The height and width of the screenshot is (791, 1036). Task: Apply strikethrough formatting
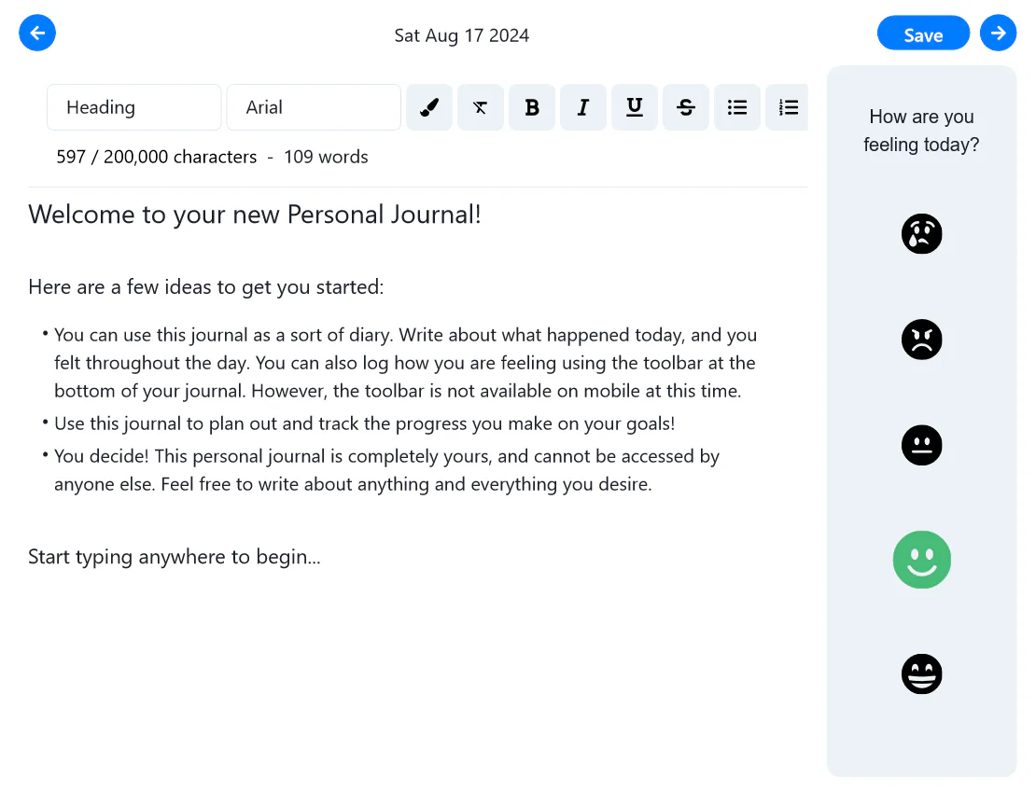[685, 107]
